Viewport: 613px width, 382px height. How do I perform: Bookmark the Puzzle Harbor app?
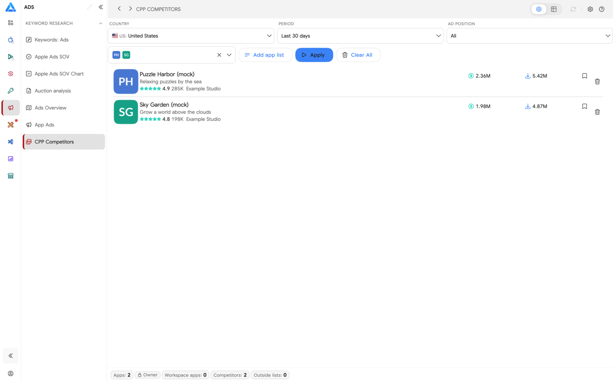pos(584,76)
